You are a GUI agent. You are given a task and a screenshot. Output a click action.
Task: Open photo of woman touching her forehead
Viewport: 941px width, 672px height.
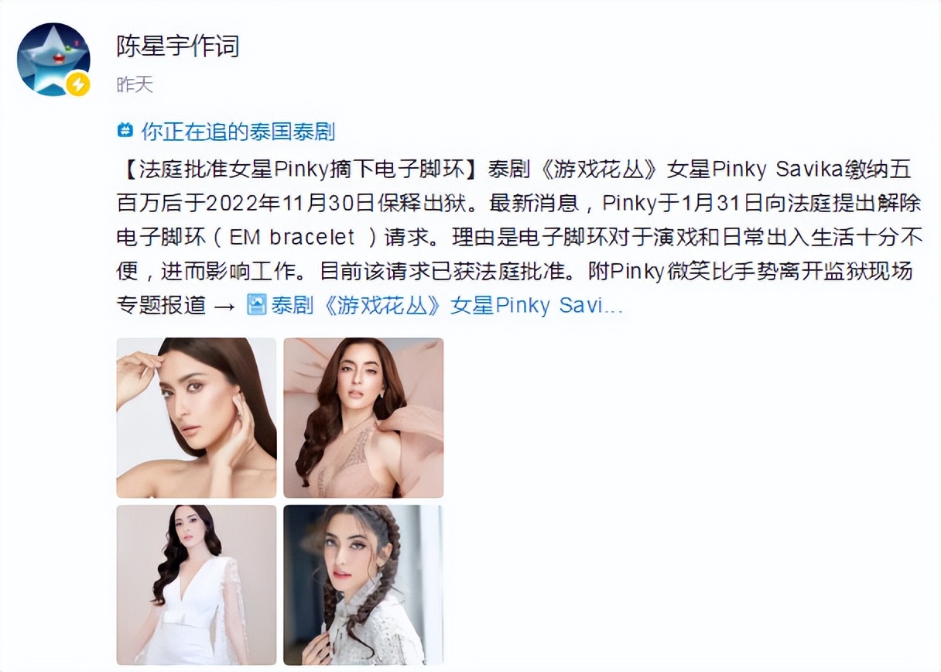tap(197, 418)
